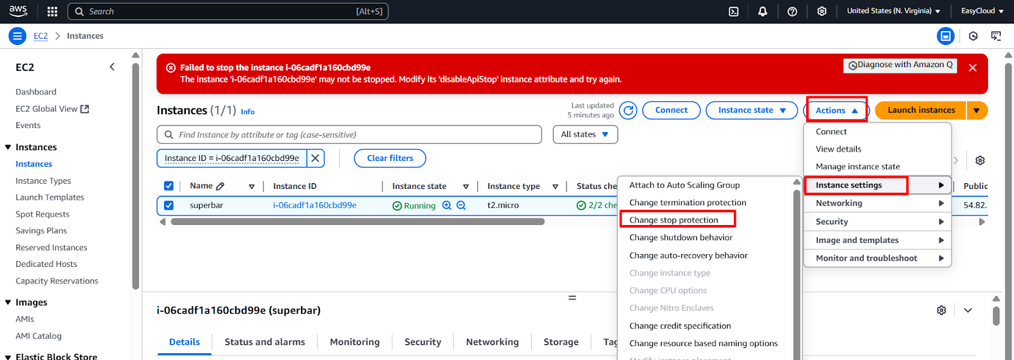
Task: Open the Security submenu in Actions
Action: pos(878,222)
